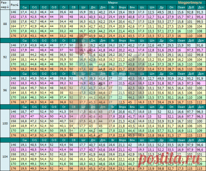Click Сг1 value 47,2 in size 100 row 158
The height and width of the screenshot is (171, 206).
click(x=34, y=121)
